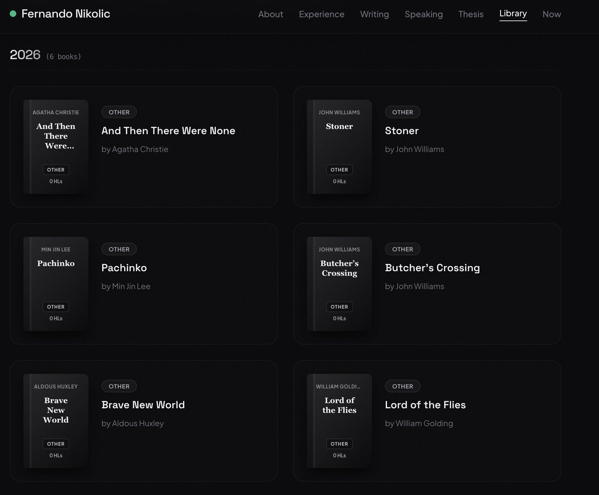Click "by Agatha Christie" author text
Viewport: 599px width, 495px height.
click(135, 149)
